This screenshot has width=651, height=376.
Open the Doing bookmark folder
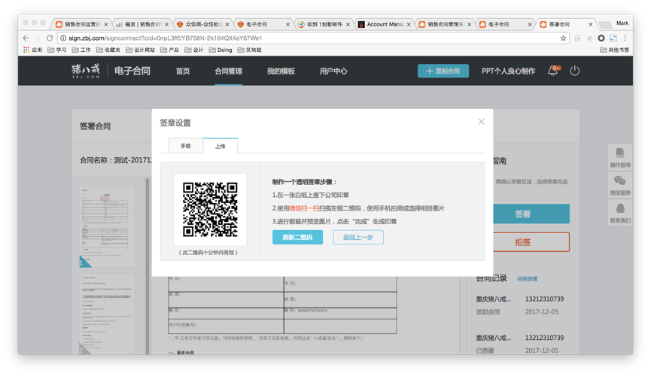click(x=221, y=50)
